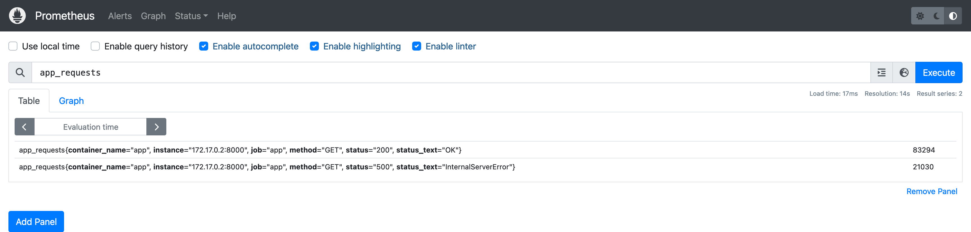Select browser-preferred contrast theme icon
Screen dimensions: 971x232
click(x=953, y=16)
